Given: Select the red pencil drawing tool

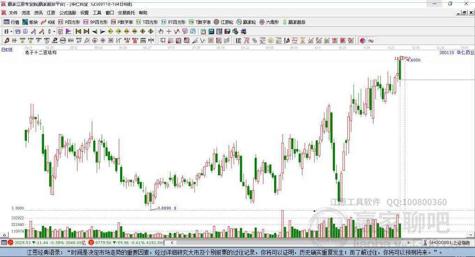Looking at the screenshot, I should pyautogui.click(x=6, y=41).
